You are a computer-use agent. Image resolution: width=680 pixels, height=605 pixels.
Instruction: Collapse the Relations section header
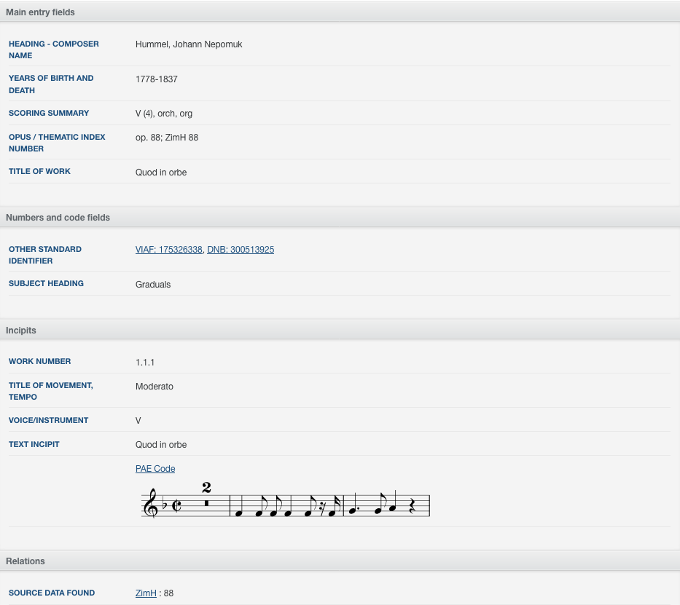pos(340,561)
